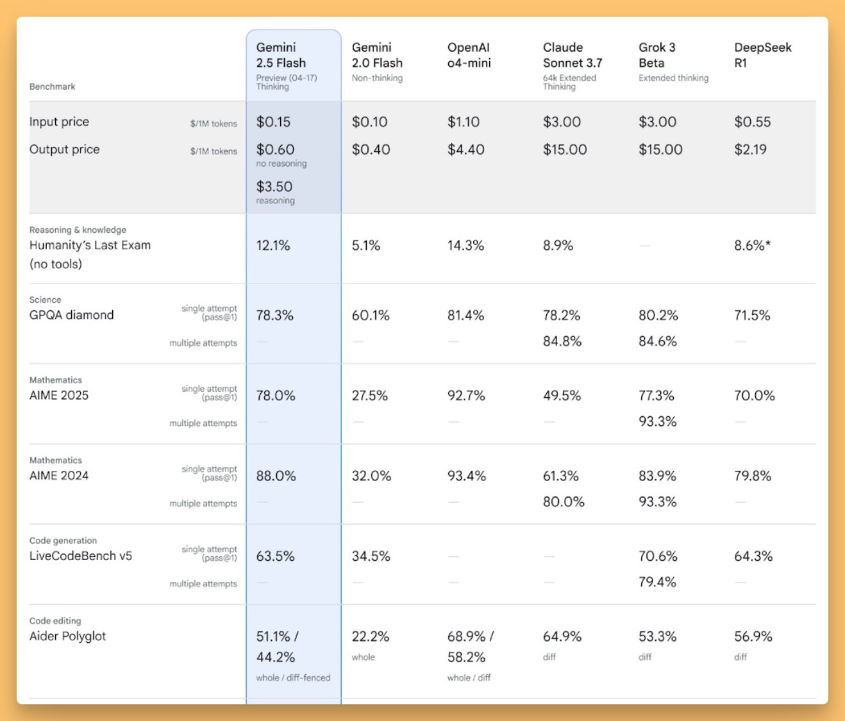845x721 pixels.
Task: Click the DeepSeek R1 column header
Action: tap(762, 55)
